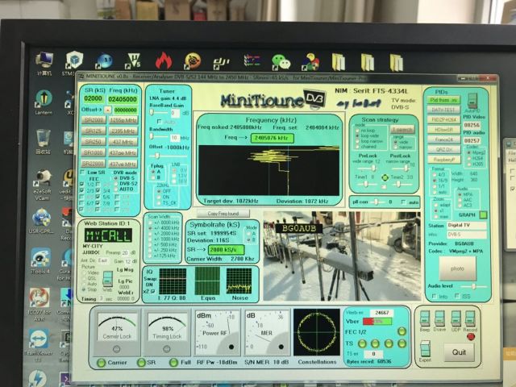Choose the +/- 2000 kHz scan width

[151, 233]
